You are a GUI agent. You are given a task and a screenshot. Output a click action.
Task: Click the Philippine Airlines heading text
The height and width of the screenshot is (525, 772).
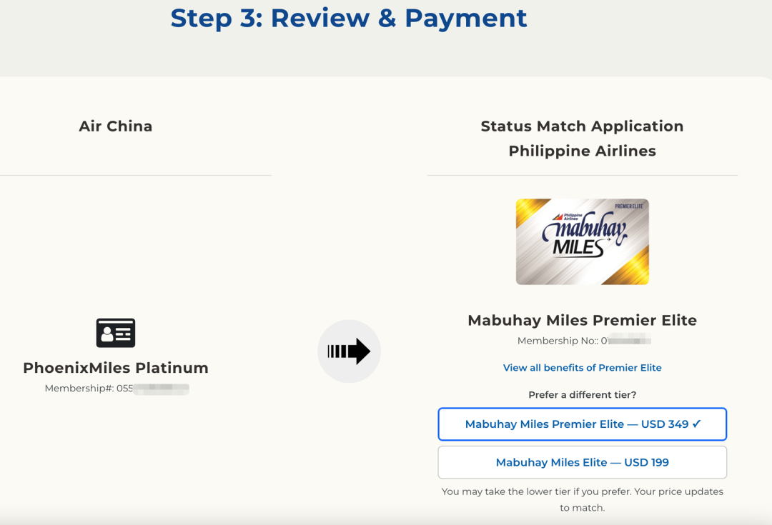[x=582, y=151]
